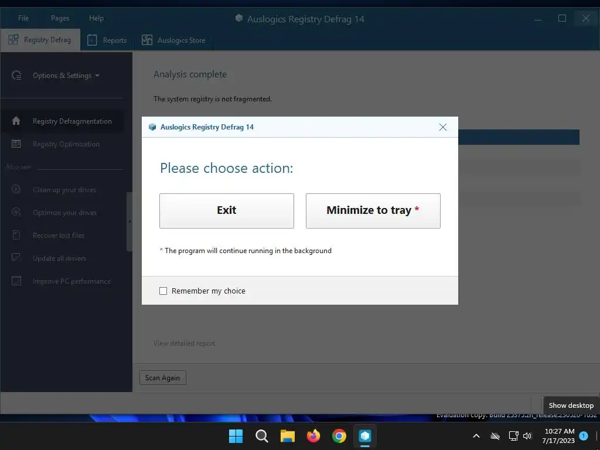This screenshot has width=600, height=450.
Task: Click the Improve PC performance icon
Action: 16,281
